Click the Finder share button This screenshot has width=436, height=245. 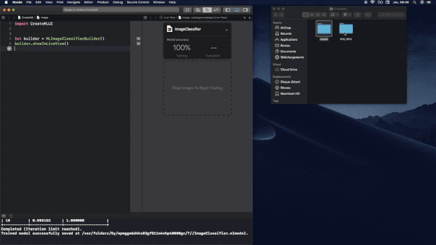357,15
